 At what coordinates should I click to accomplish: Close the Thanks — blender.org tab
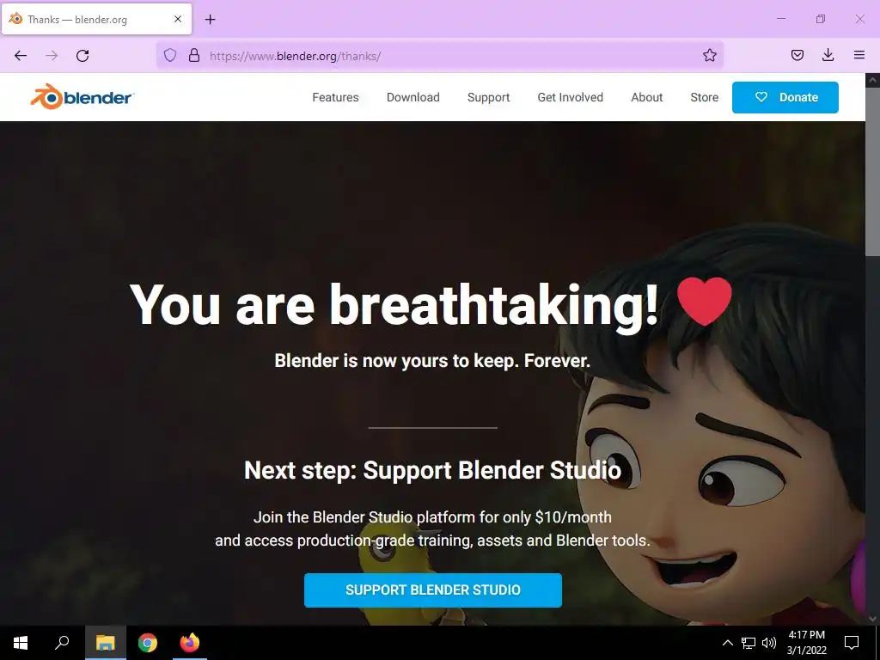click(x=178, y=19)
